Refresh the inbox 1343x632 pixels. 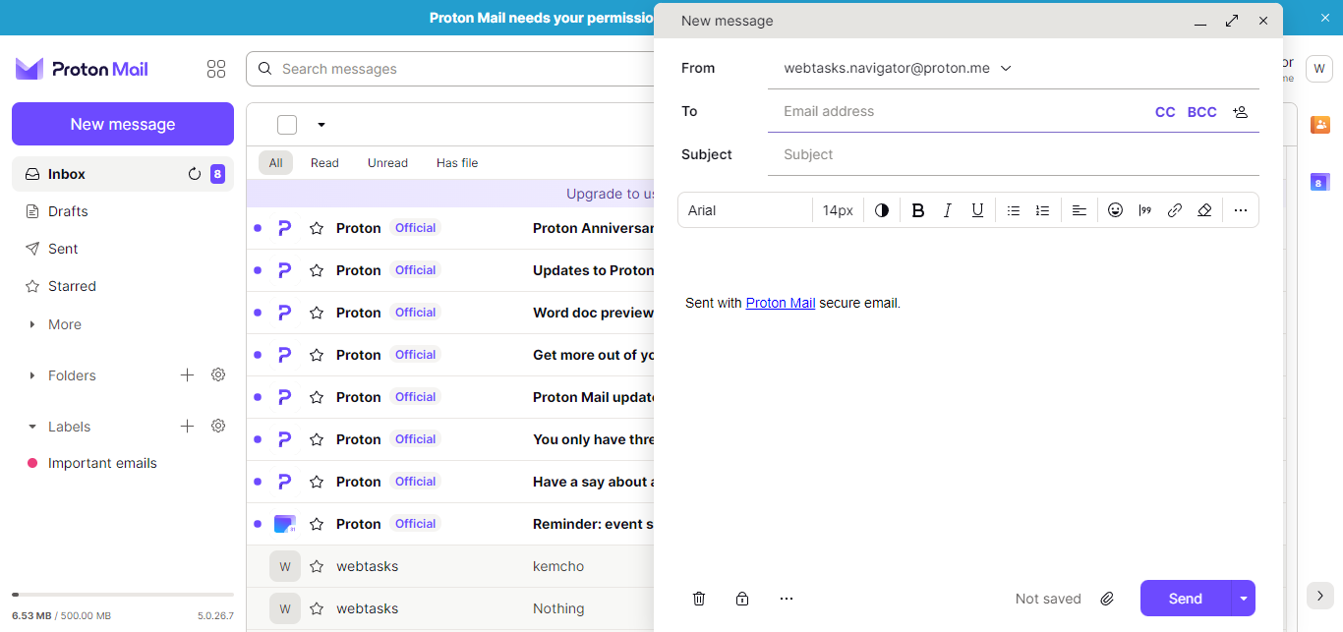(195, 174)
